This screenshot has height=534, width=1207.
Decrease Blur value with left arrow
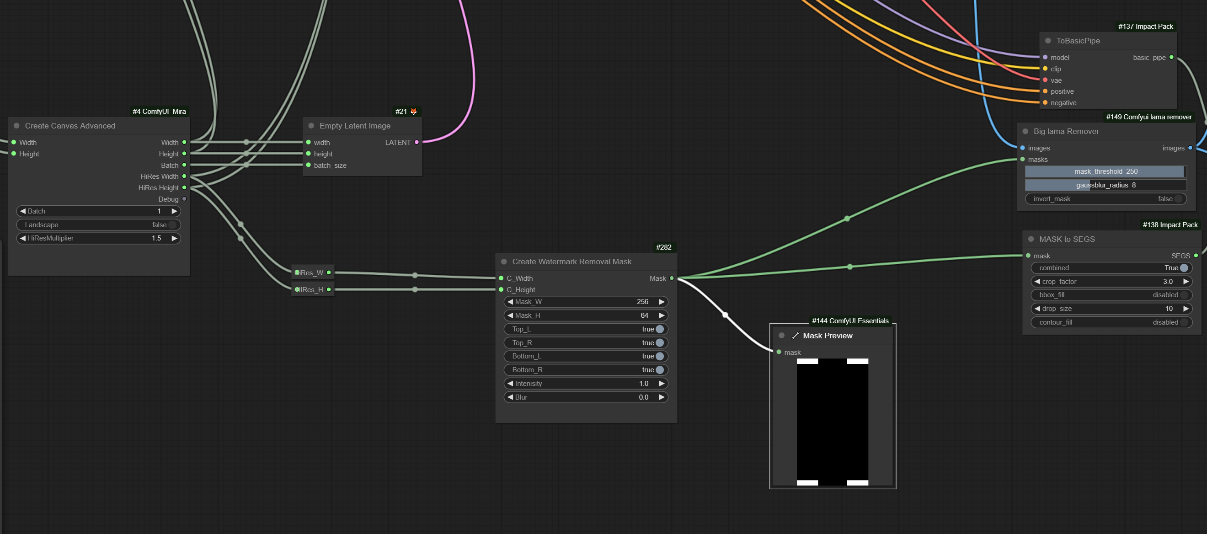(x=510, y=397)
